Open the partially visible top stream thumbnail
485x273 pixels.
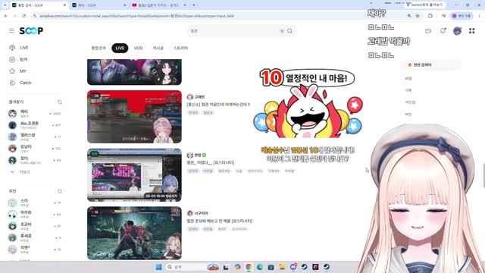(x=134, y=72)
